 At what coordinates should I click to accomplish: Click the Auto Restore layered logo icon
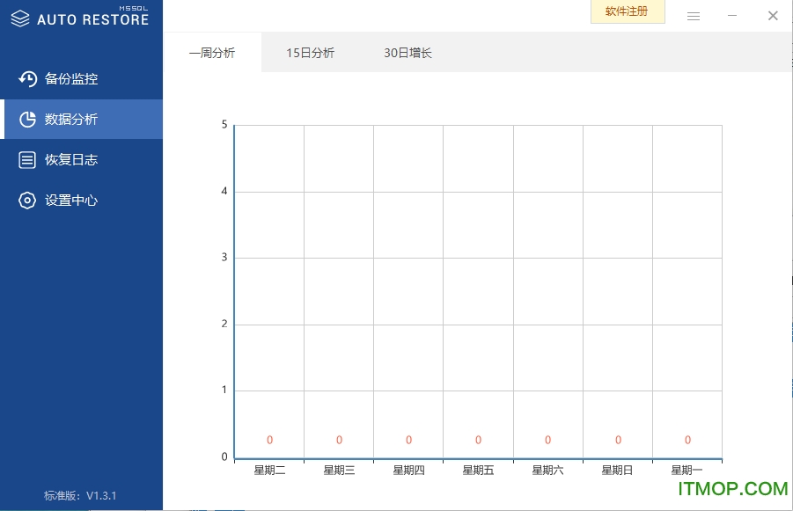(20, 18)
